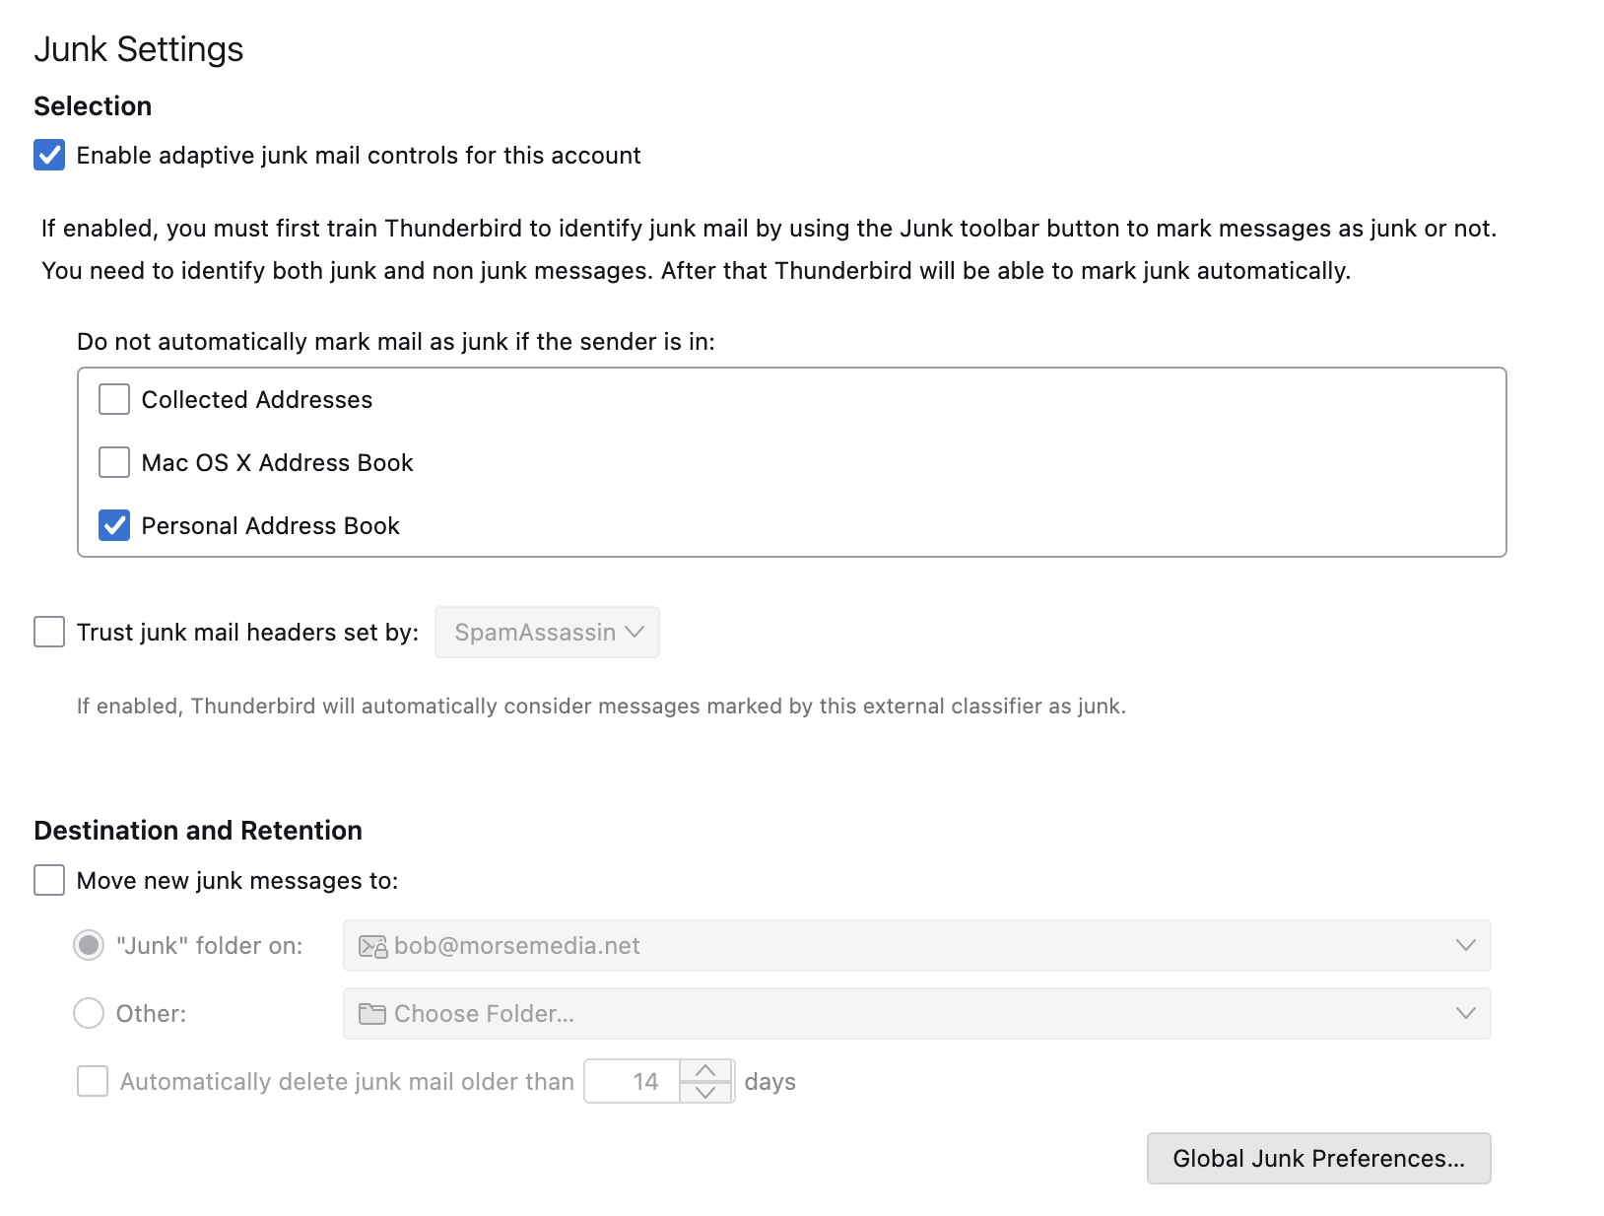Open the Choose Folder dropdown
Viewport: 1604px width, 1216px height.
pos(916,1013)
